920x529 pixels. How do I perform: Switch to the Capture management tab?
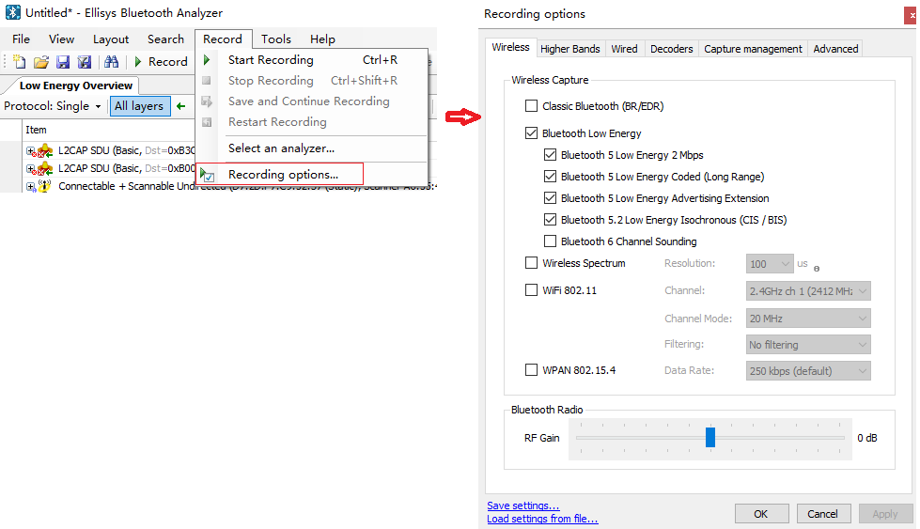[753, 49]
